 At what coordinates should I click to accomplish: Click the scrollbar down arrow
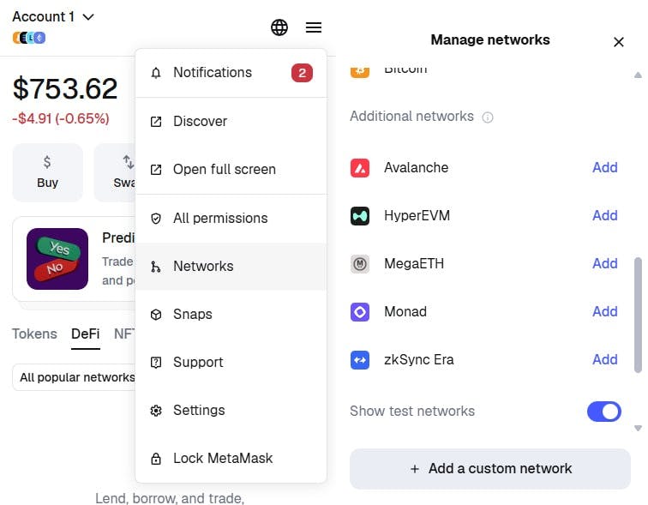coord(638,428)
